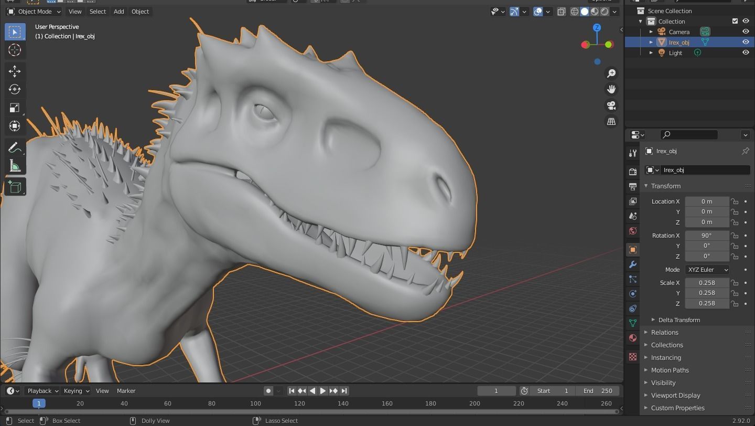Open the Select menu
This screenshot has width=755, height=426.
click(x=98, y=12)
